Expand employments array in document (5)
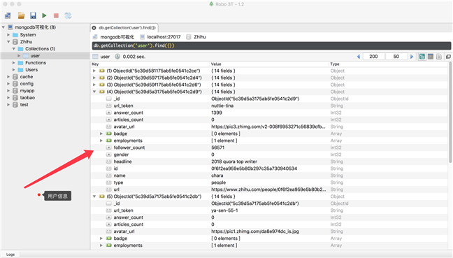The image size is (453, 258). (x=101, y=245)
